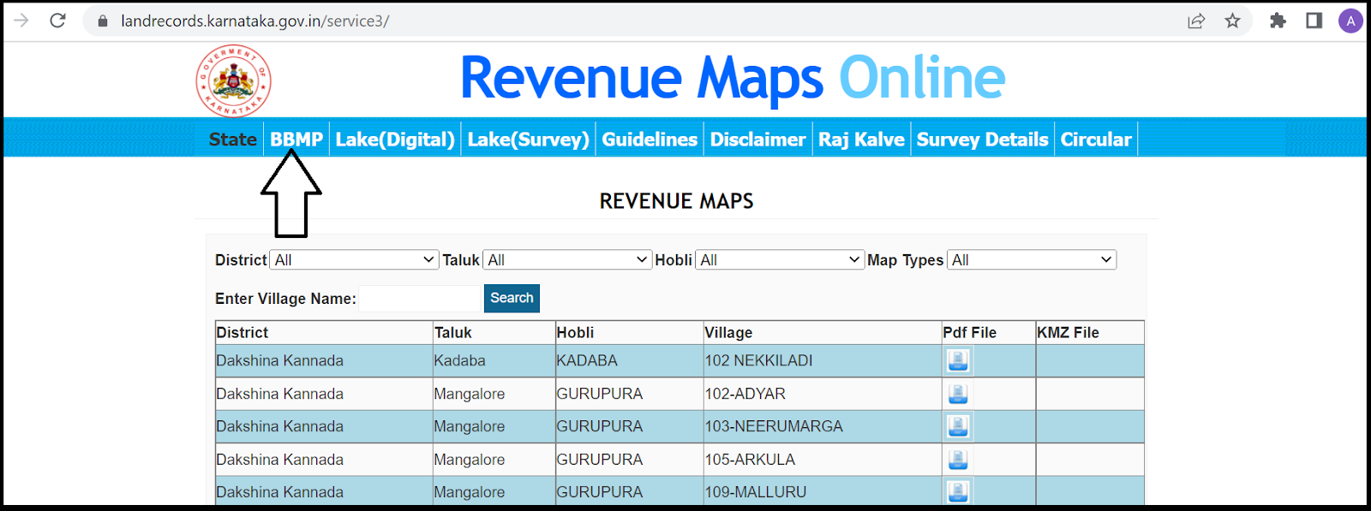1371x511 pixels.
Task: Open the Disclaimer tab
Action: point(758,139)
